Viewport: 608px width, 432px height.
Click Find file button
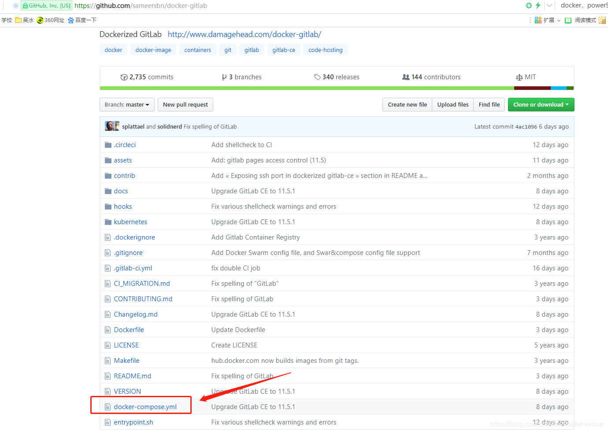(x=489, y=105)
